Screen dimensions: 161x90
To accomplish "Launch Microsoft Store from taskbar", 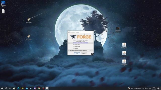I will pyautogui.click(x=14, y=88).
